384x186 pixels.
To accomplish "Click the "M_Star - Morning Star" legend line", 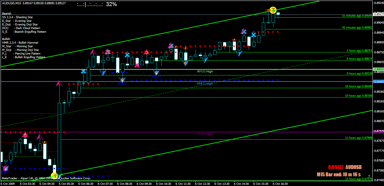I will click(x=17, y=46).
